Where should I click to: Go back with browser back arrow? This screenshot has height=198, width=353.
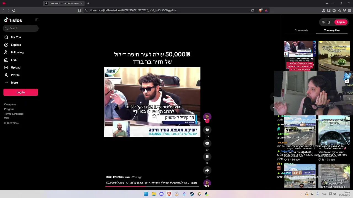click(3, 10)
